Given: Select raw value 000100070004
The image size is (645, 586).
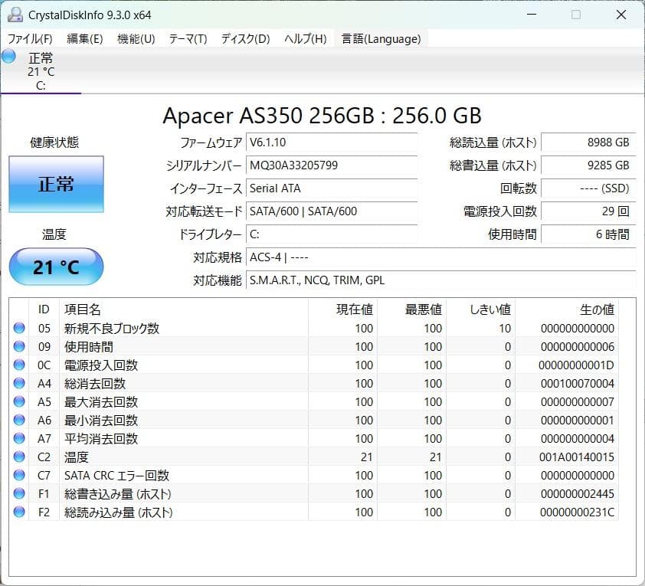Looking at the screenshot, I should pos(577,383).
